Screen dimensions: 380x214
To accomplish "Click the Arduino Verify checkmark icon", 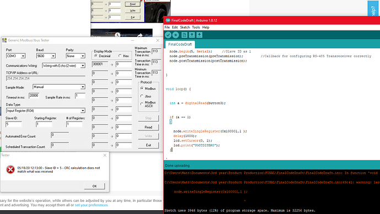I will click(168, 35).
